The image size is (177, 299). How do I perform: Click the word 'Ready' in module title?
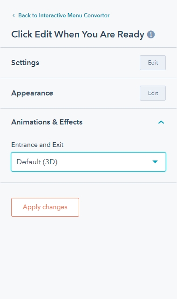tap(131, 35)
